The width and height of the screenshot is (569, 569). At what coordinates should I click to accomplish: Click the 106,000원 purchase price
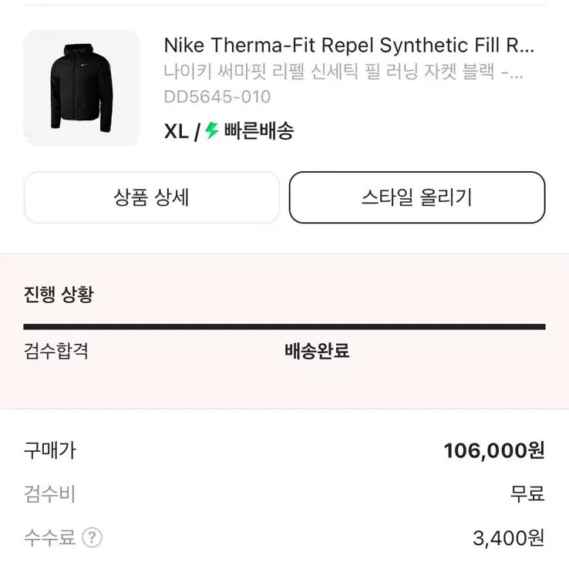click(x=493, y=451)
